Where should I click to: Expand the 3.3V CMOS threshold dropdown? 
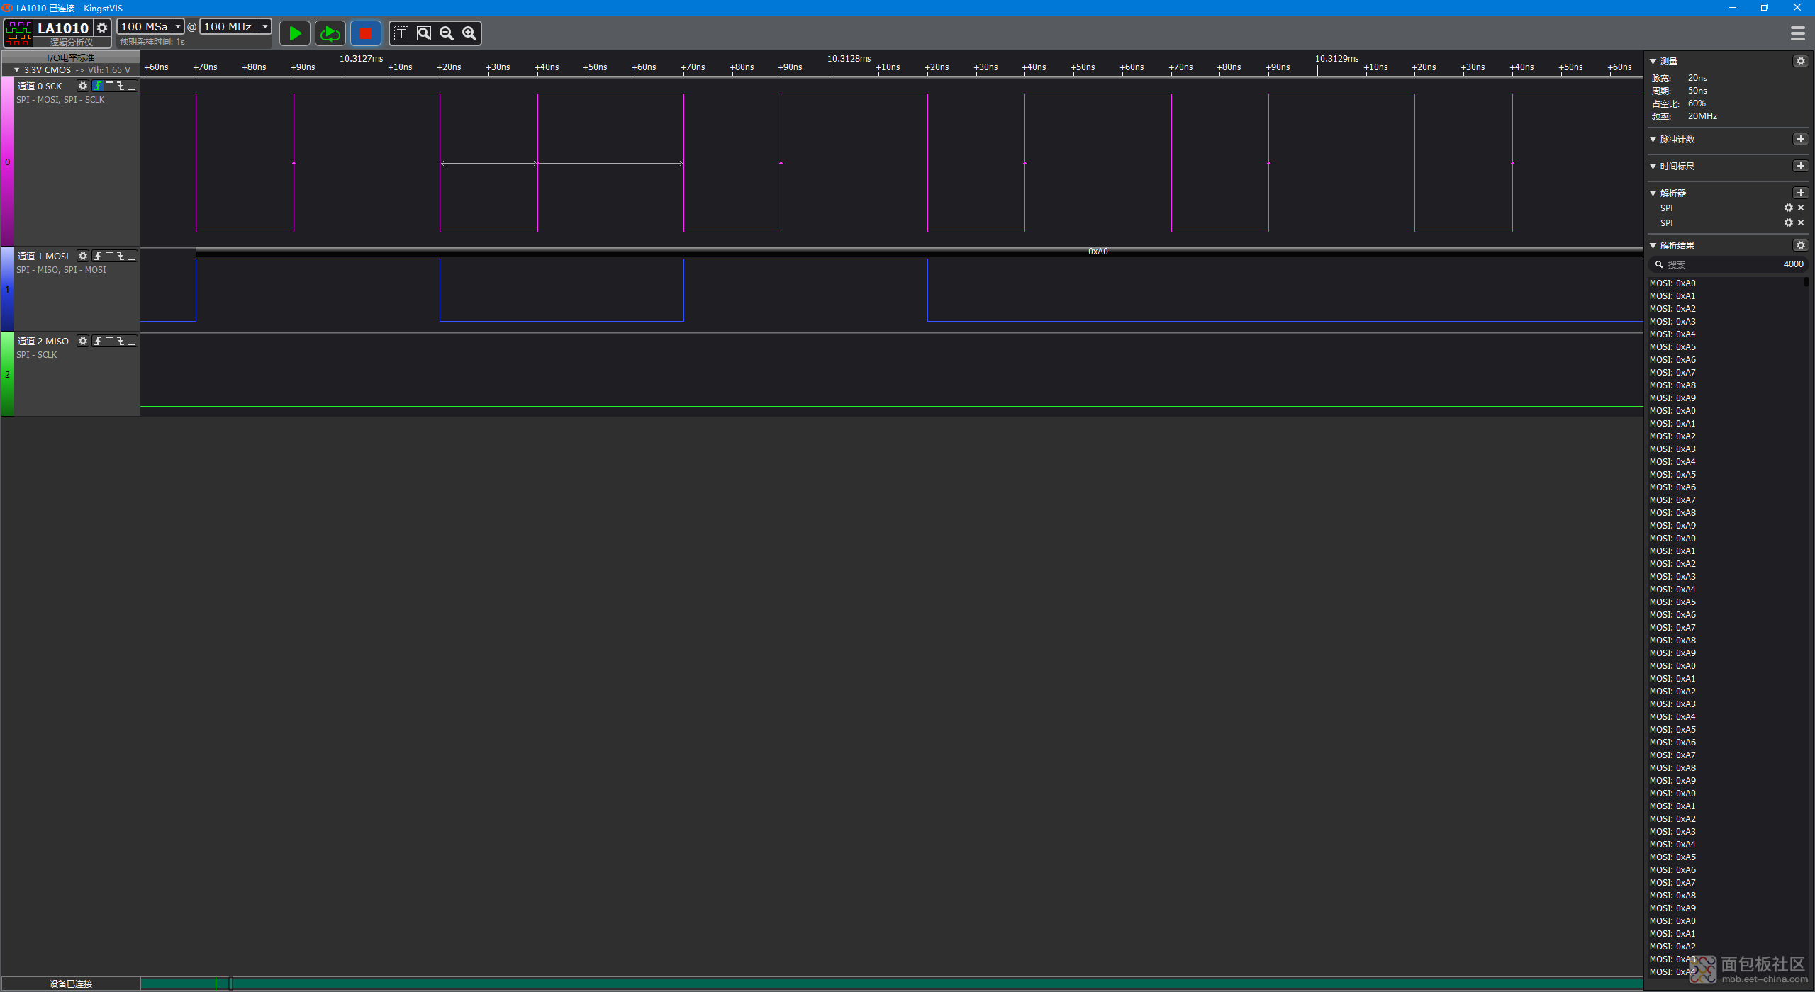click(x=16, y=70)
